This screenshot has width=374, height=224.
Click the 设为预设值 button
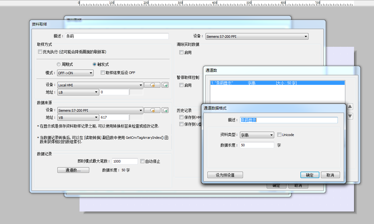225,175
